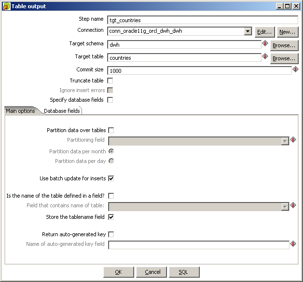Uncheck Use batch update for inserts

[111, 178]
